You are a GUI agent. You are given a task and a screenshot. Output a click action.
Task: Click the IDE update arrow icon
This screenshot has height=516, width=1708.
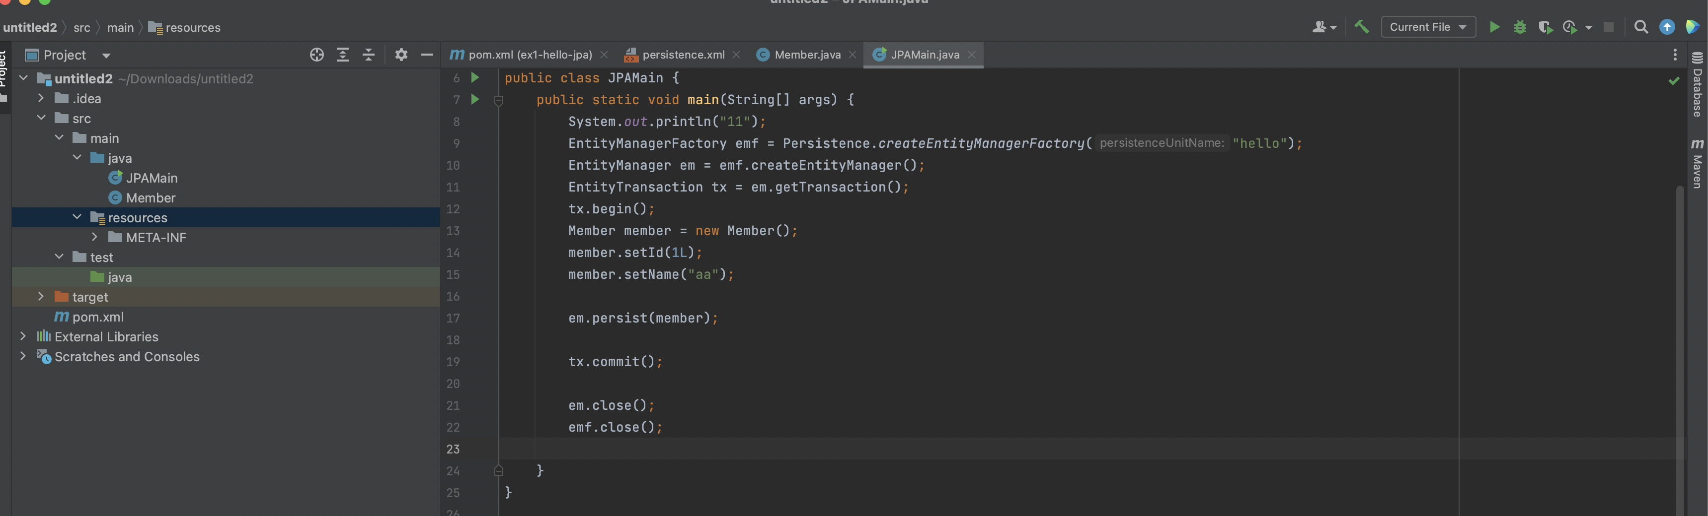[1667, 27]
